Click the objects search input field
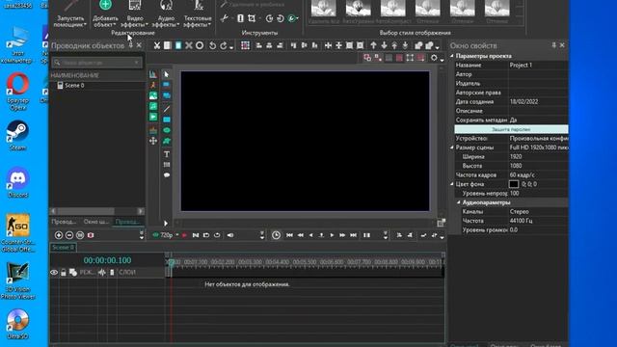The height and width of the screenshot is (347, 617). (96, 62)
